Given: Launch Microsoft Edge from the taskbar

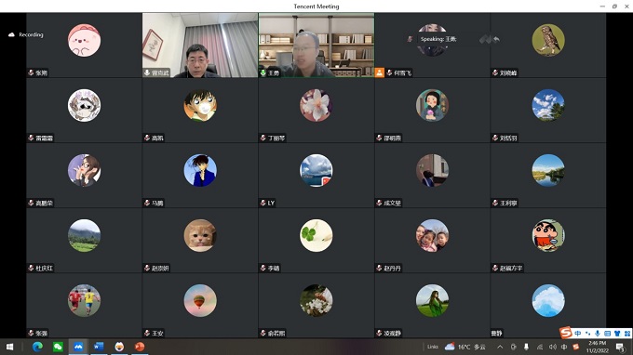Looking at the screenshot, I should click(37, 347).
